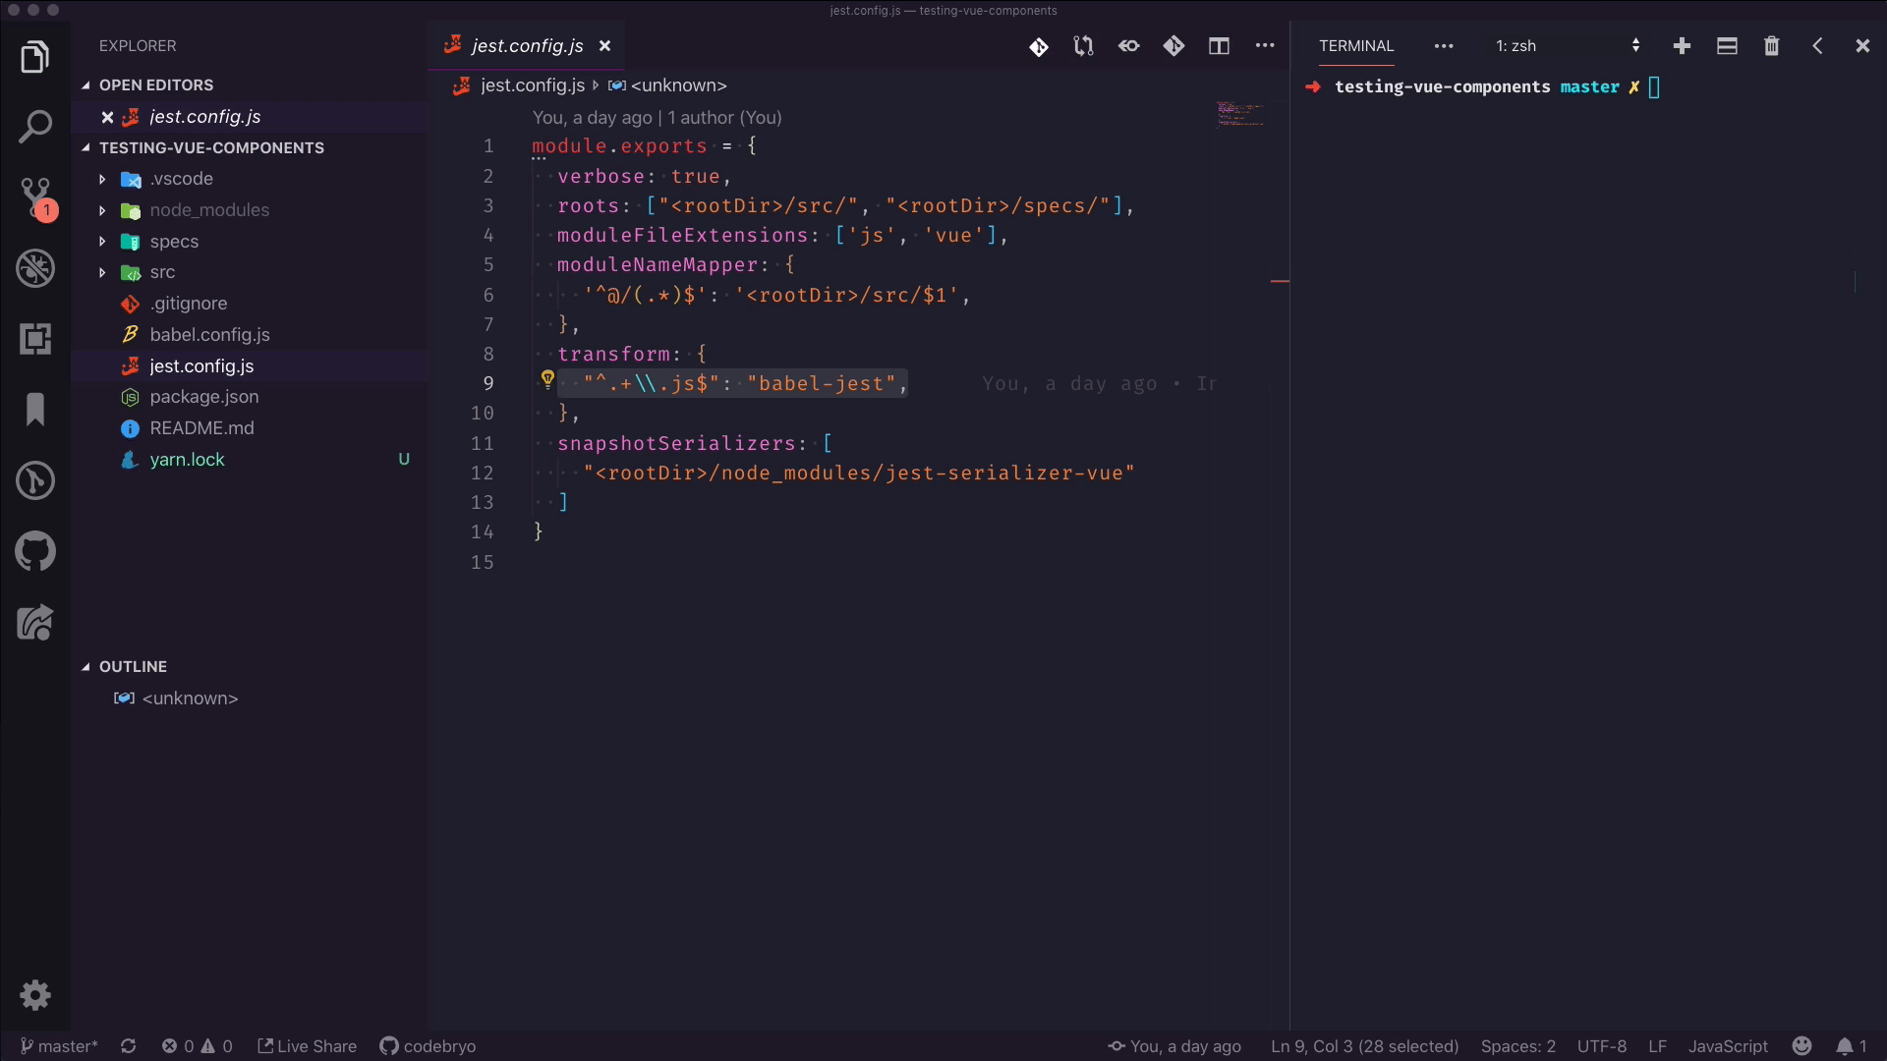Click the lightbulb code action icon

click(548, 379)
